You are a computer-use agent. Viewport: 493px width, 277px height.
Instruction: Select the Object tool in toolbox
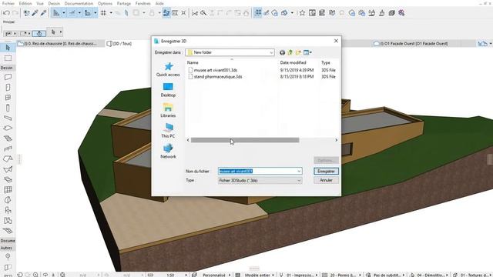pyautogui.click(x=8, y=210)
